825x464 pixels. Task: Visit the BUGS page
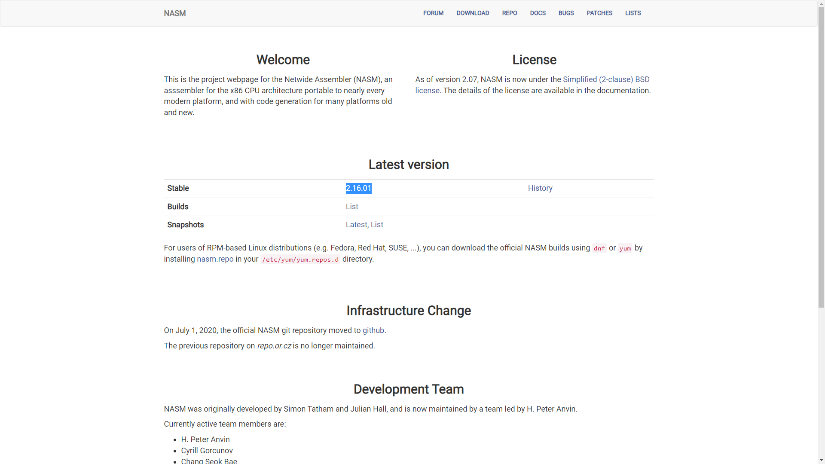(x=566, y=13)
